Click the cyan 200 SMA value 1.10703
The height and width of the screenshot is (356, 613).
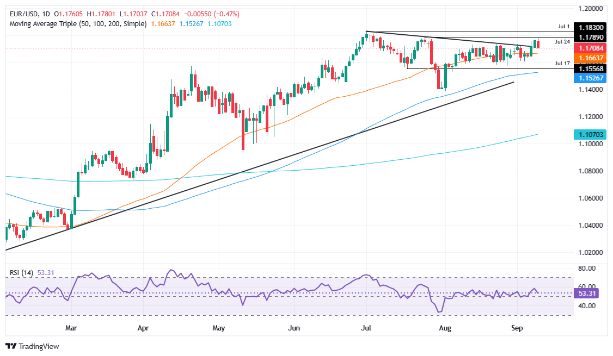click(x=219, y=24)
